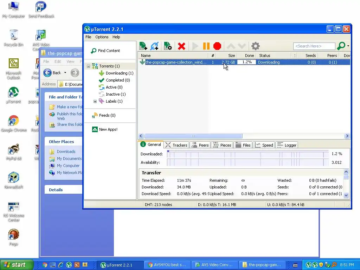Open the Help menu in µTorrent

point(116,37)
